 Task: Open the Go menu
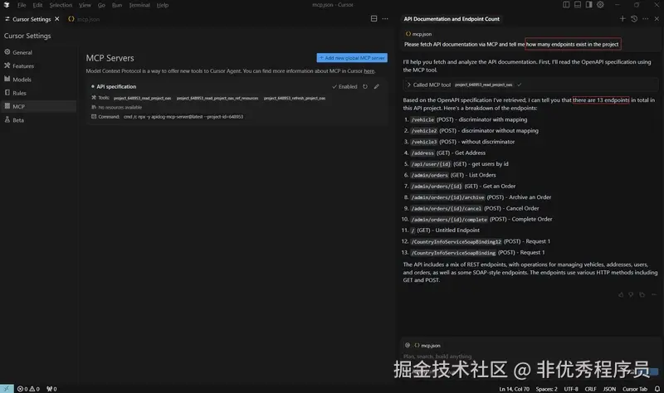click(101, 5)
